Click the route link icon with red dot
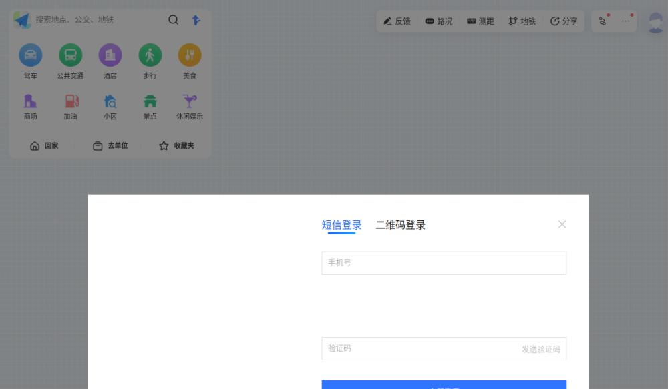Image resolution: width=668 pixels, height=389 pixels. [x=603, y=21]
